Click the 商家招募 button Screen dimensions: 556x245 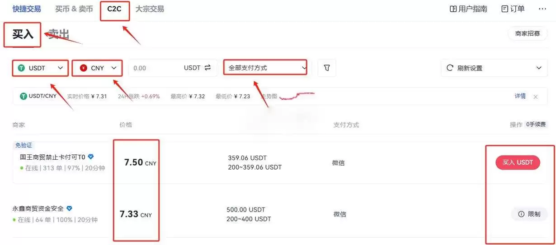click(x=528, y=33)
